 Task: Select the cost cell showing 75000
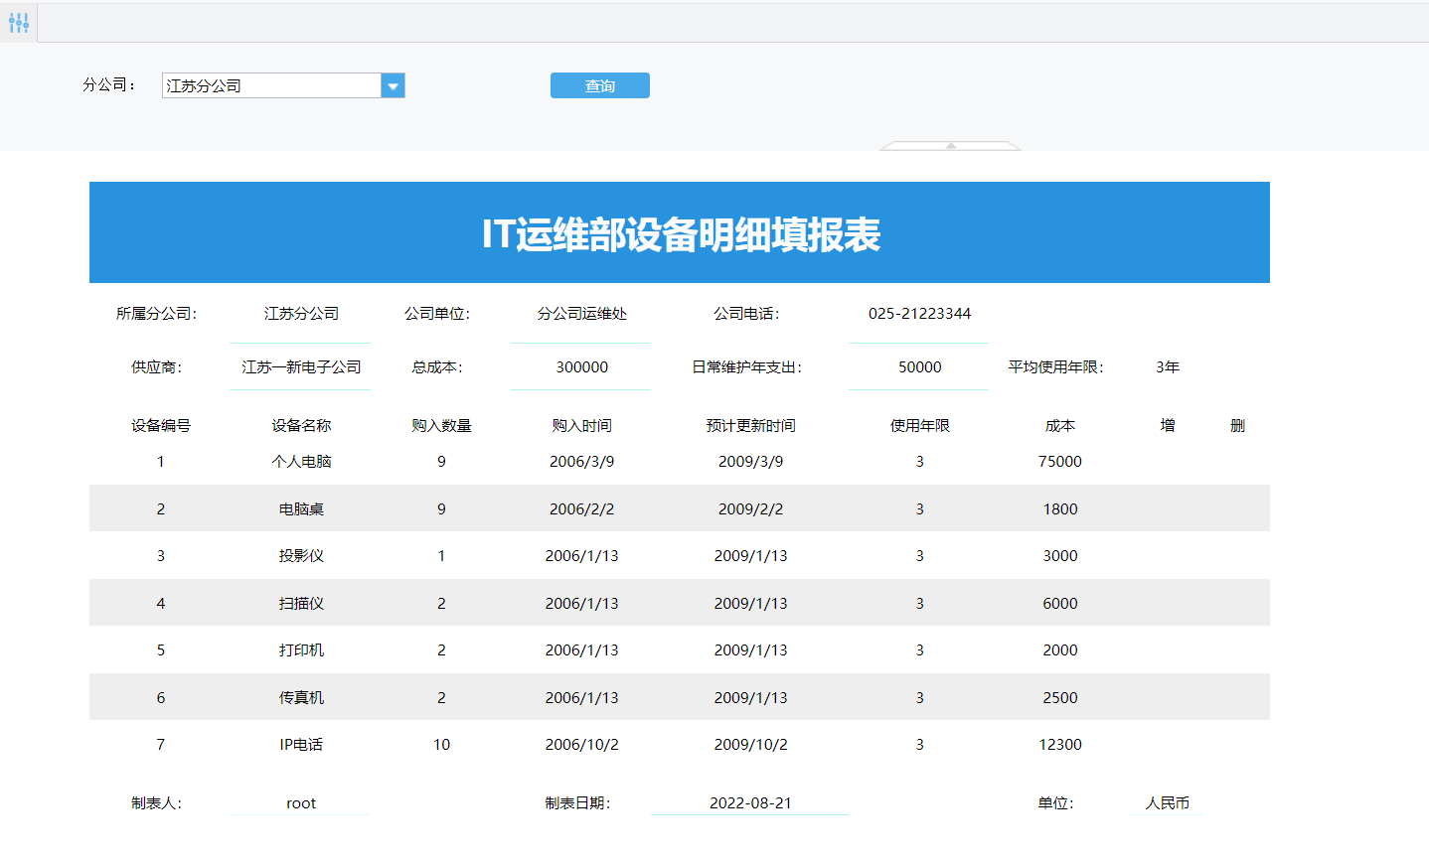(1059, 462)
